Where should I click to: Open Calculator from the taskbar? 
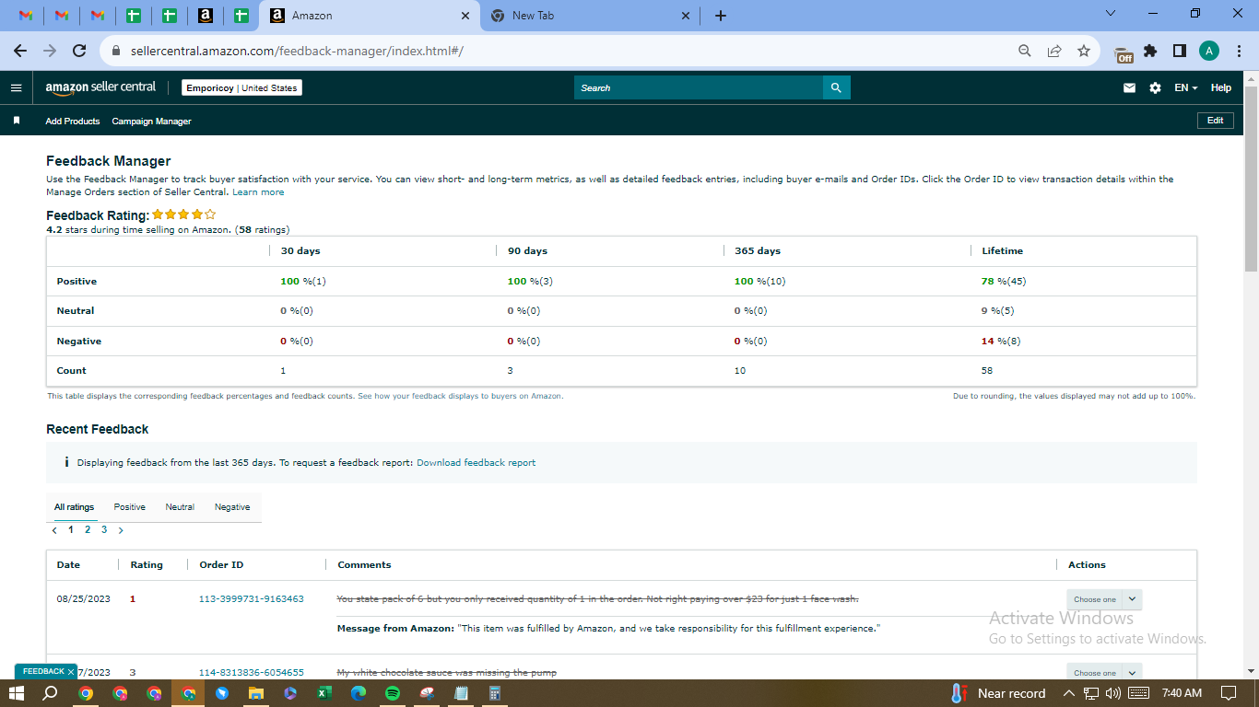[495, 693]
